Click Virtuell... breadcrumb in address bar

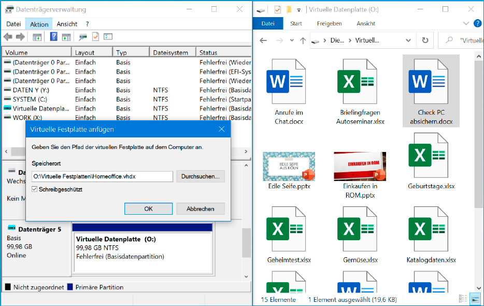(x=367, y=40)
